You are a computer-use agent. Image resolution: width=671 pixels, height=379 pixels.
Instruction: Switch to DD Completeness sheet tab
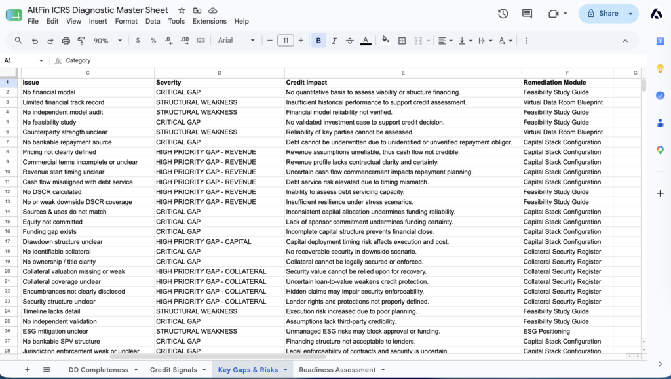pos(98,370)
